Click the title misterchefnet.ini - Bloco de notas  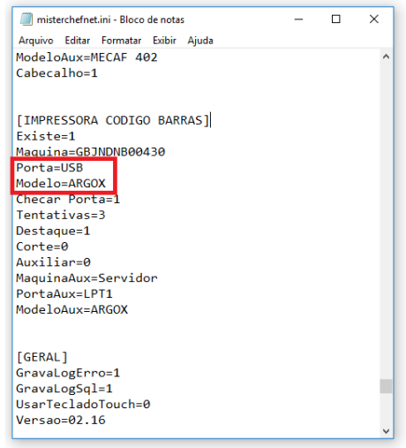coord(110,19)
